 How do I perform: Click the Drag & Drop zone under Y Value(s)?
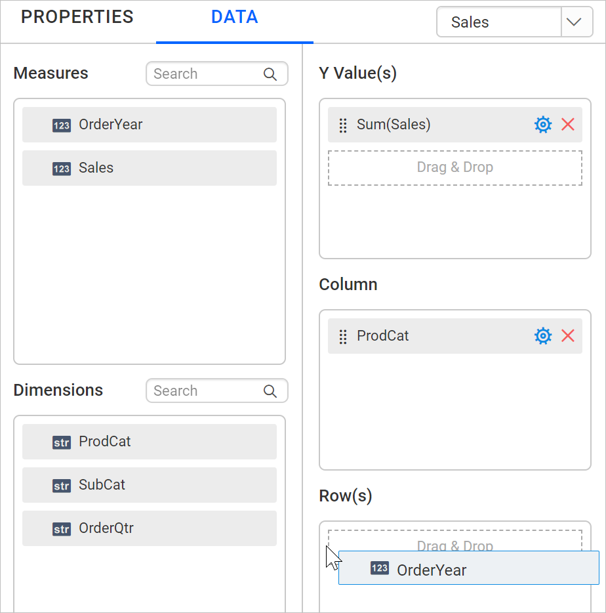[x=455, y=167]
